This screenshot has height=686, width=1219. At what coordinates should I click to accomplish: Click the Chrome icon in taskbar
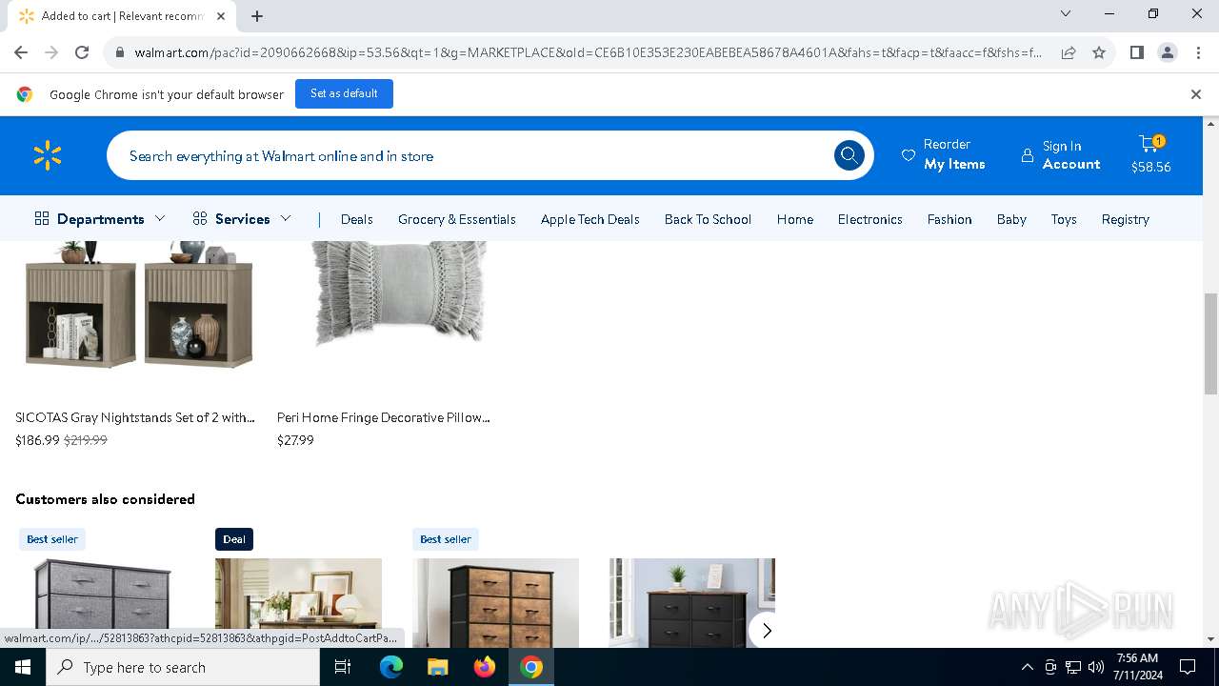[531, 667]
